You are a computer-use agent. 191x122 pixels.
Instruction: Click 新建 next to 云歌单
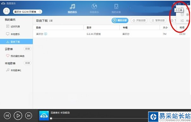(27, 49)
